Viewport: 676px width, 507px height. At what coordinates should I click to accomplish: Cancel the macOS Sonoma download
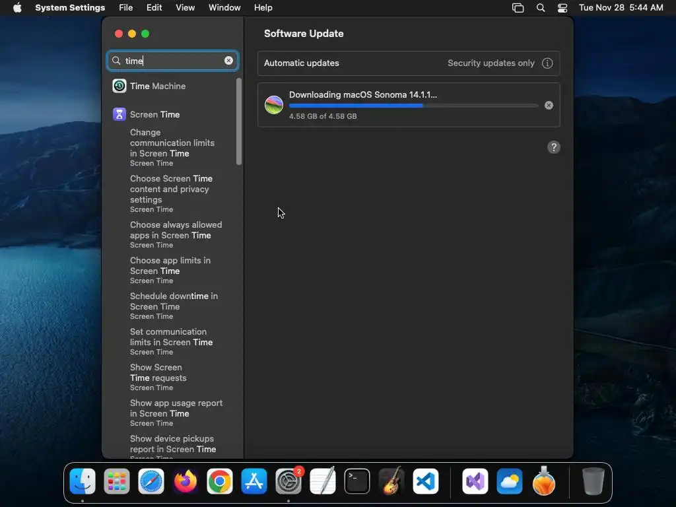click(549, 106)
